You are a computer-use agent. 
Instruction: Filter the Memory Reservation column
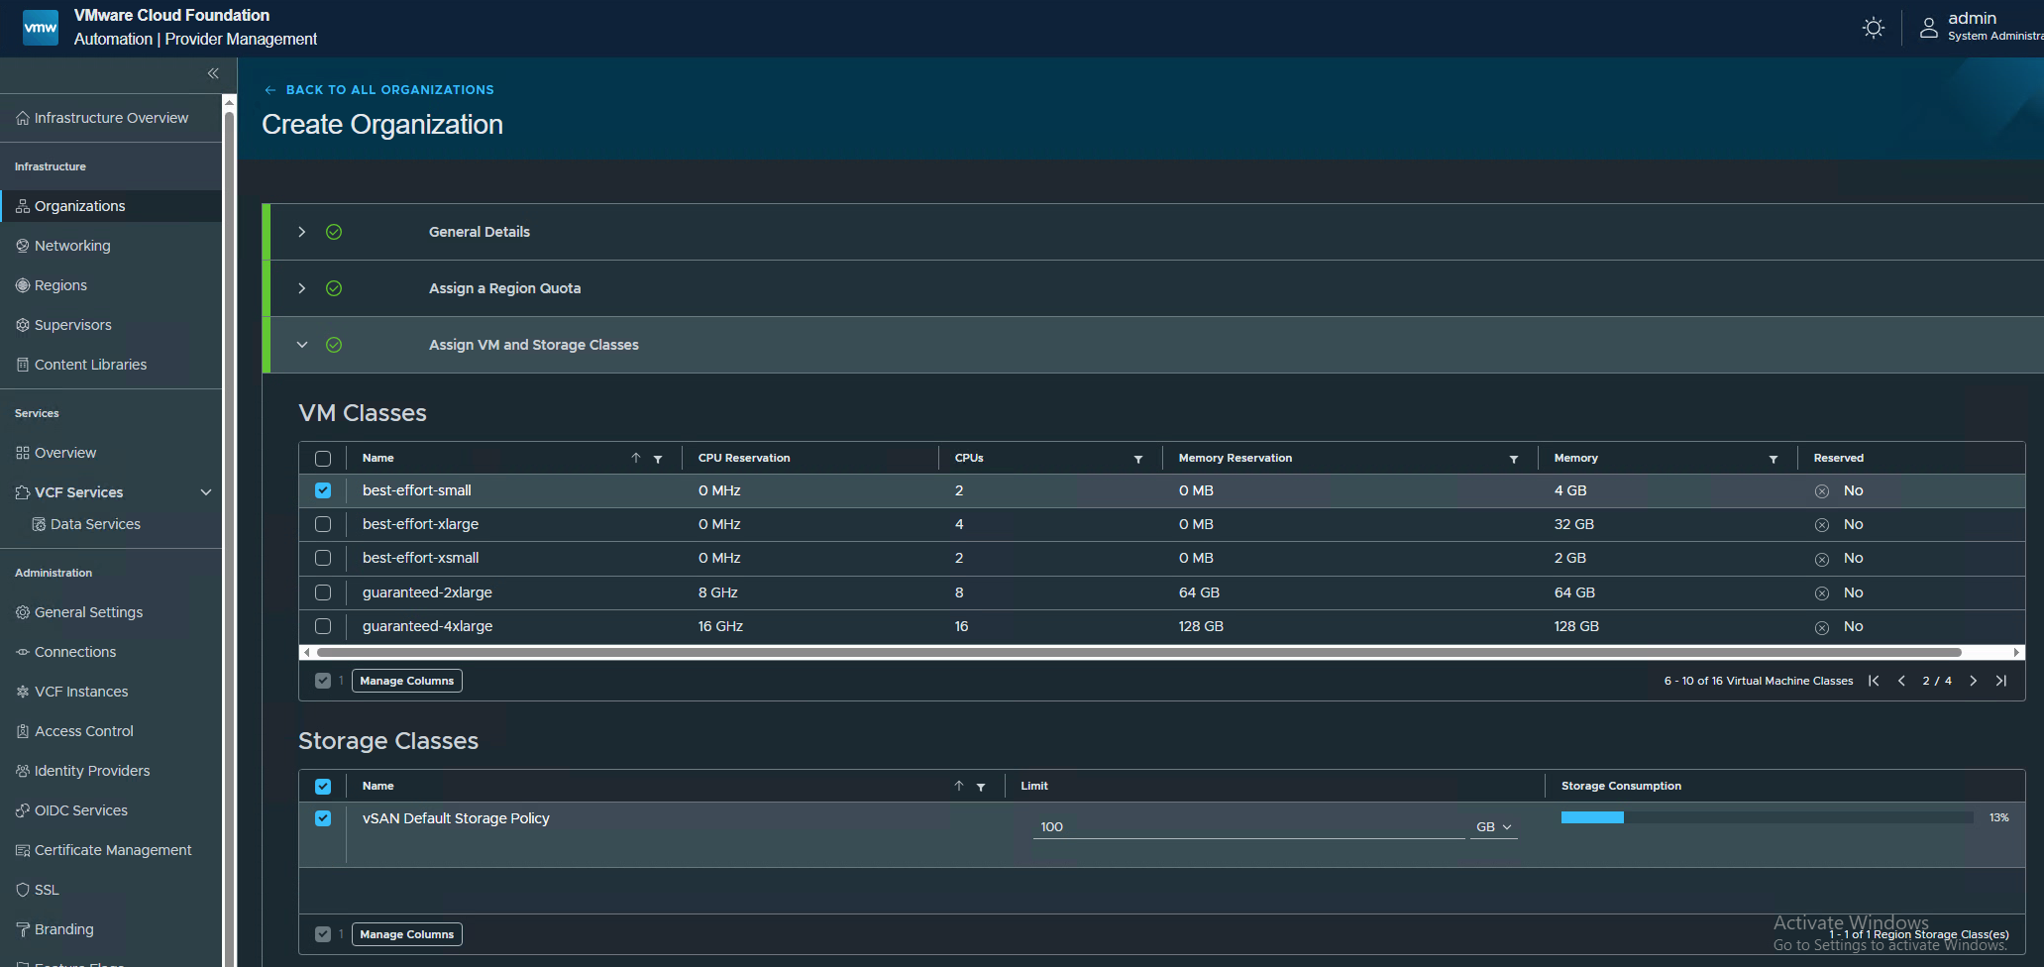pyautogui.click(x=1514, y=459)
